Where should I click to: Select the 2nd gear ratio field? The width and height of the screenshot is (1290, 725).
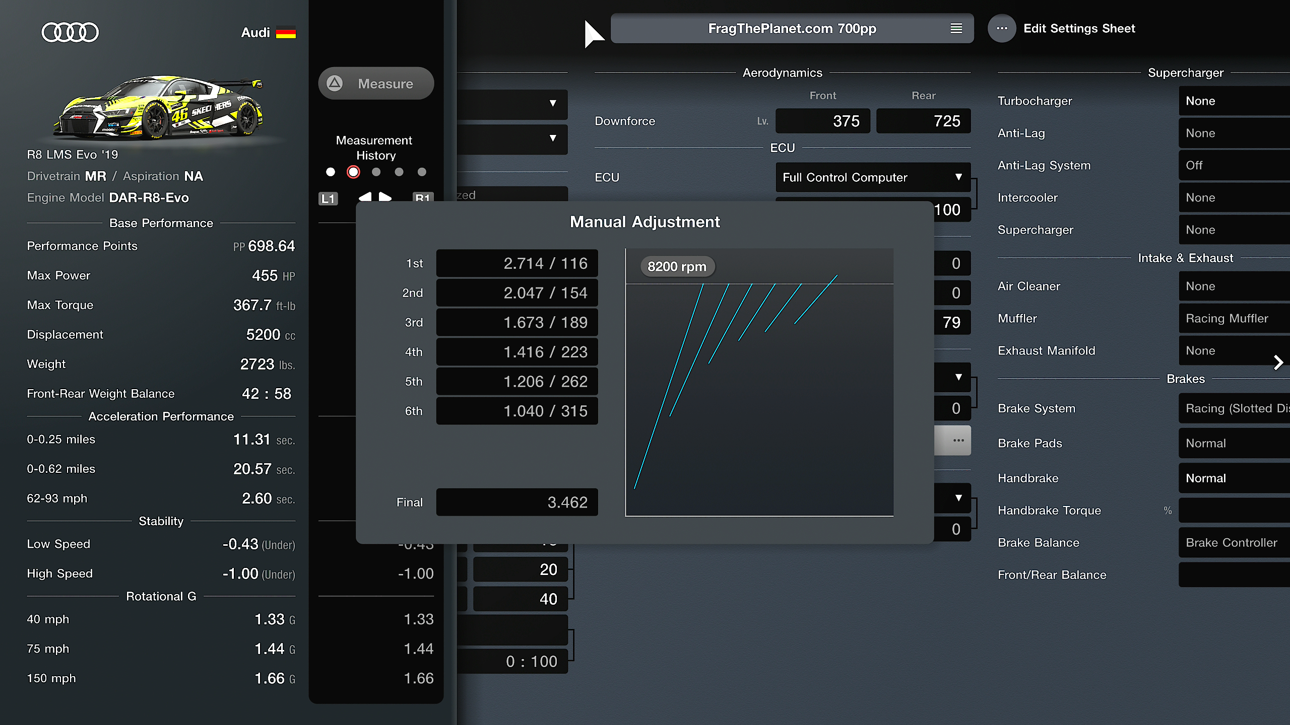[x=517, y=293]
